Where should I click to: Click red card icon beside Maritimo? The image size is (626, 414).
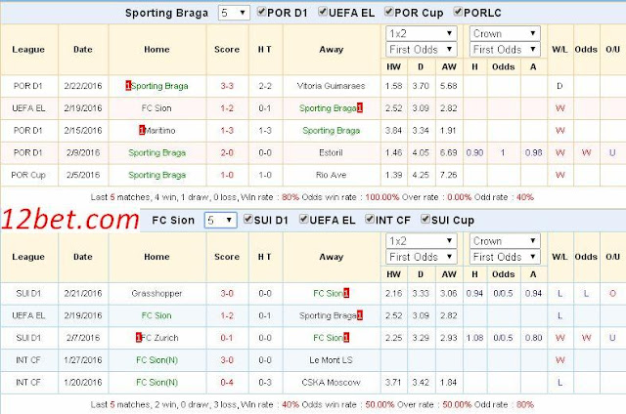(141, 130)
